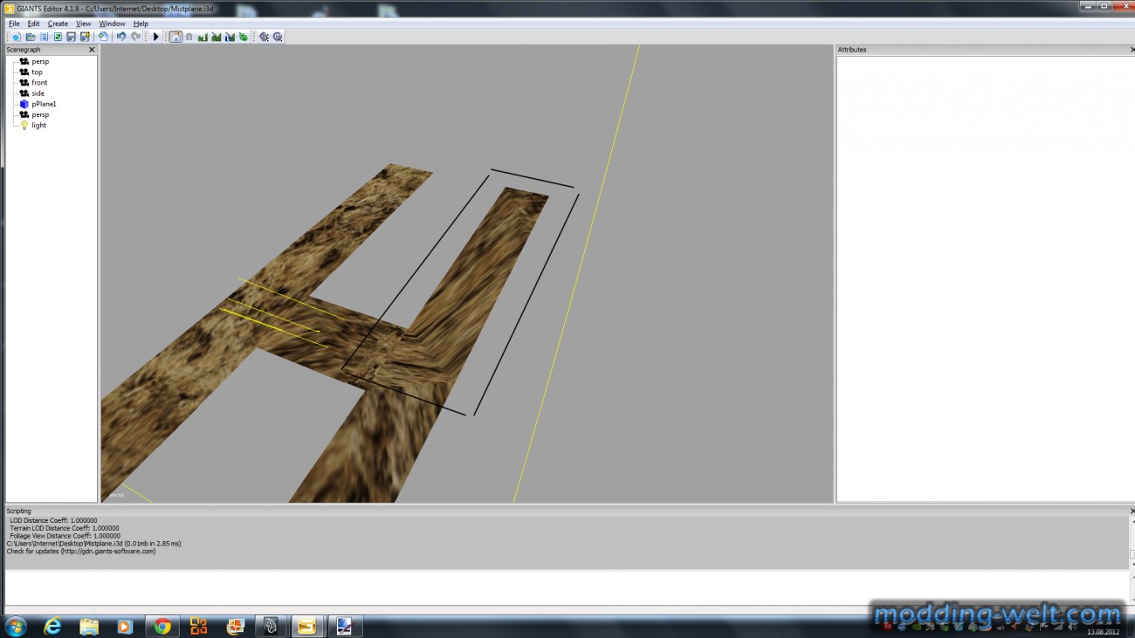
Task: Toggle the highlighted house mode icon
Action: [175, 37]
